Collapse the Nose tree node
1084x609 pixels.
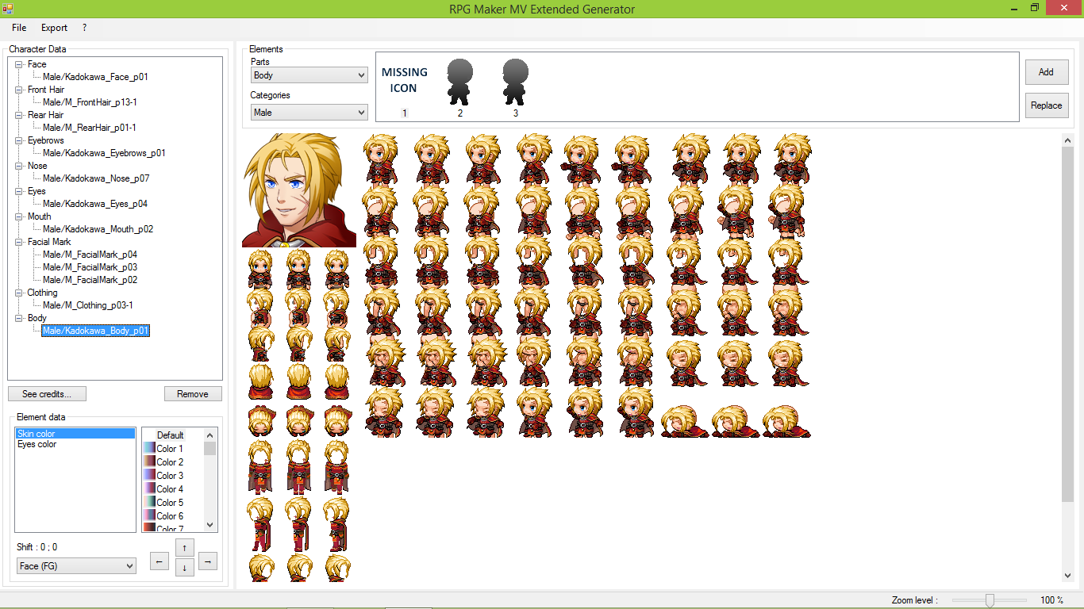point(19,166)
